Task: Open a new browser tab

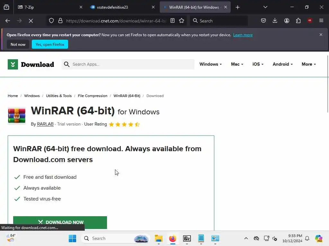Action: pos(237,7)
